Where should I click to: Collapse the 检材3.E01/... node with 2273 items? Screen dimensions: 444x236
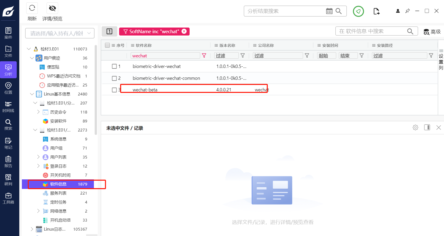pyautogui.click(x=35, y=130)
